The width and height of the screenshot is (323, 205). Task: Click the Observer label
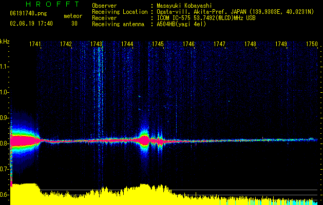click(x=104, y=6)
